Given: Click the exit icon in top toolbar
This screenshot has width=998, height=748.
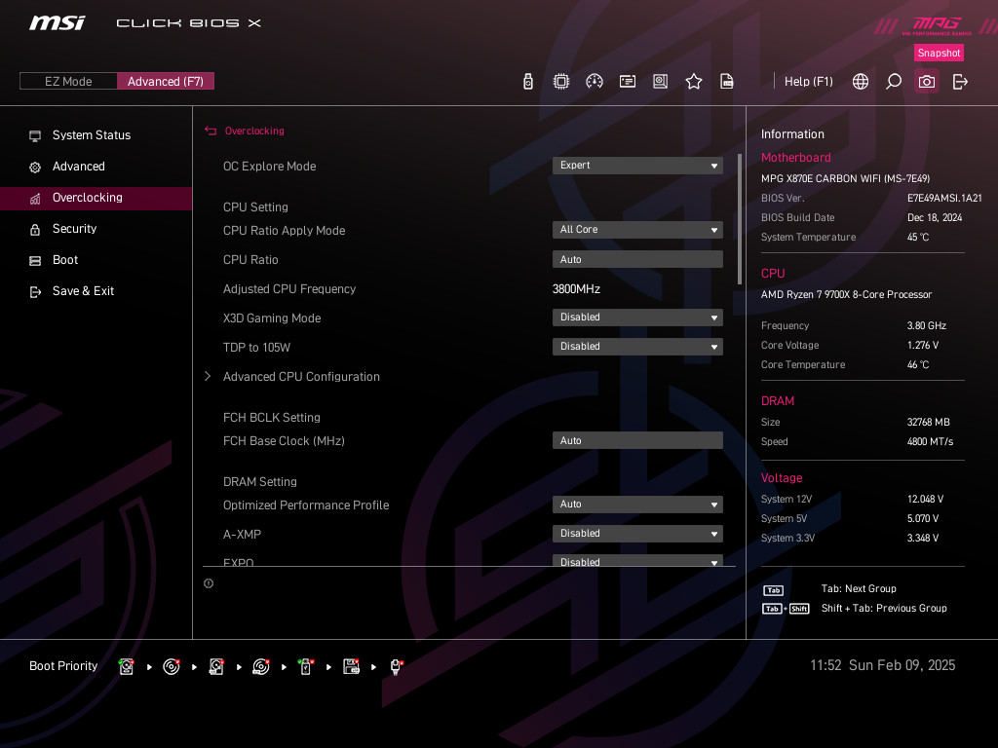Looking at the screenshot, I should 960,82.
